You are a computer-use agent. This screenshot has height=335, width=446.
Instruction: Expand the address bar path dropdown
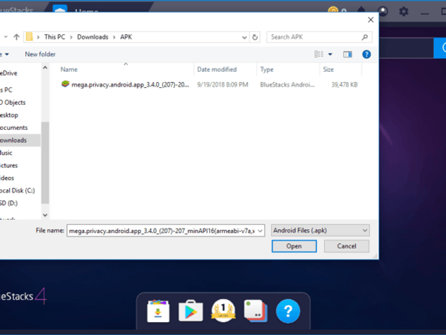[x=244, y=38]
